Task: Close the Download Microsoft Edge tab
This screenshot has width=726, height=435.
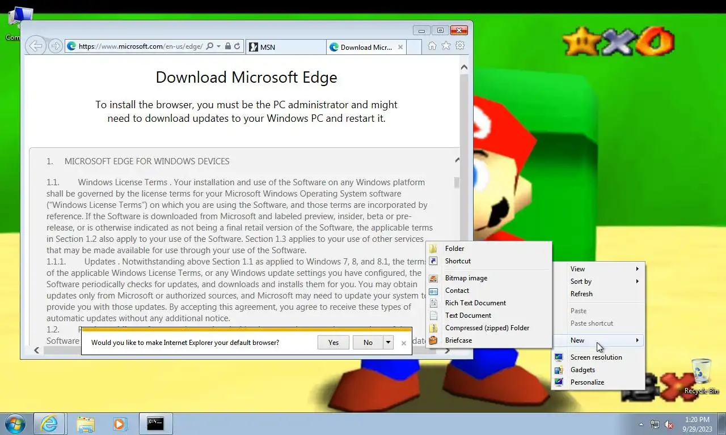Action: tap(400, 47)
